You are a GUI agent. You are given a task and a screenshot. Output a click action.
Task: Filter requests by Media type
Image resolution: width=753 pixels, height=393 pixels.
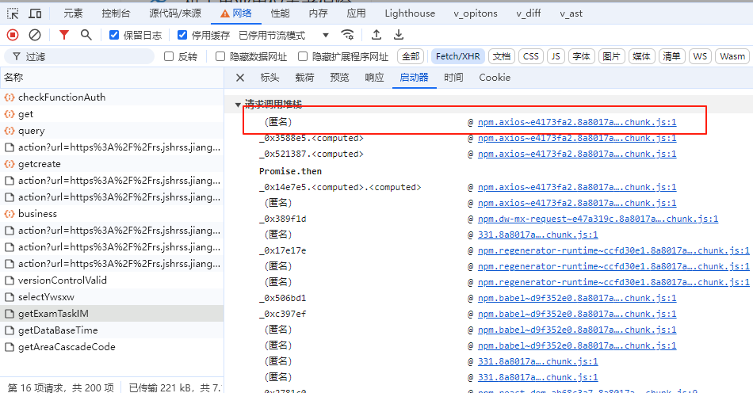(x=641, y=56)
